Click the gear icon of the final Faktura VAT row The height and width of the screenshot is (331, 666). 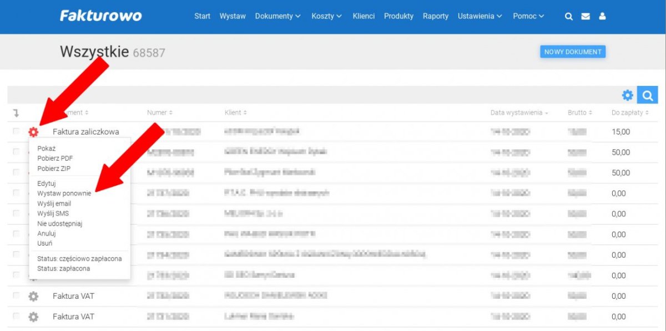point(33,317)
